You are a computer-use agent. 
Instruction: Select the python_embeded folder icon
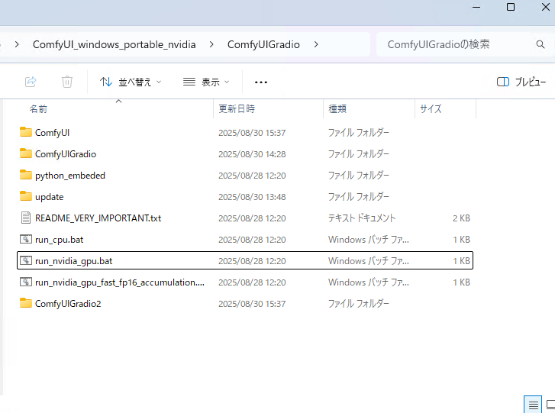25,175
